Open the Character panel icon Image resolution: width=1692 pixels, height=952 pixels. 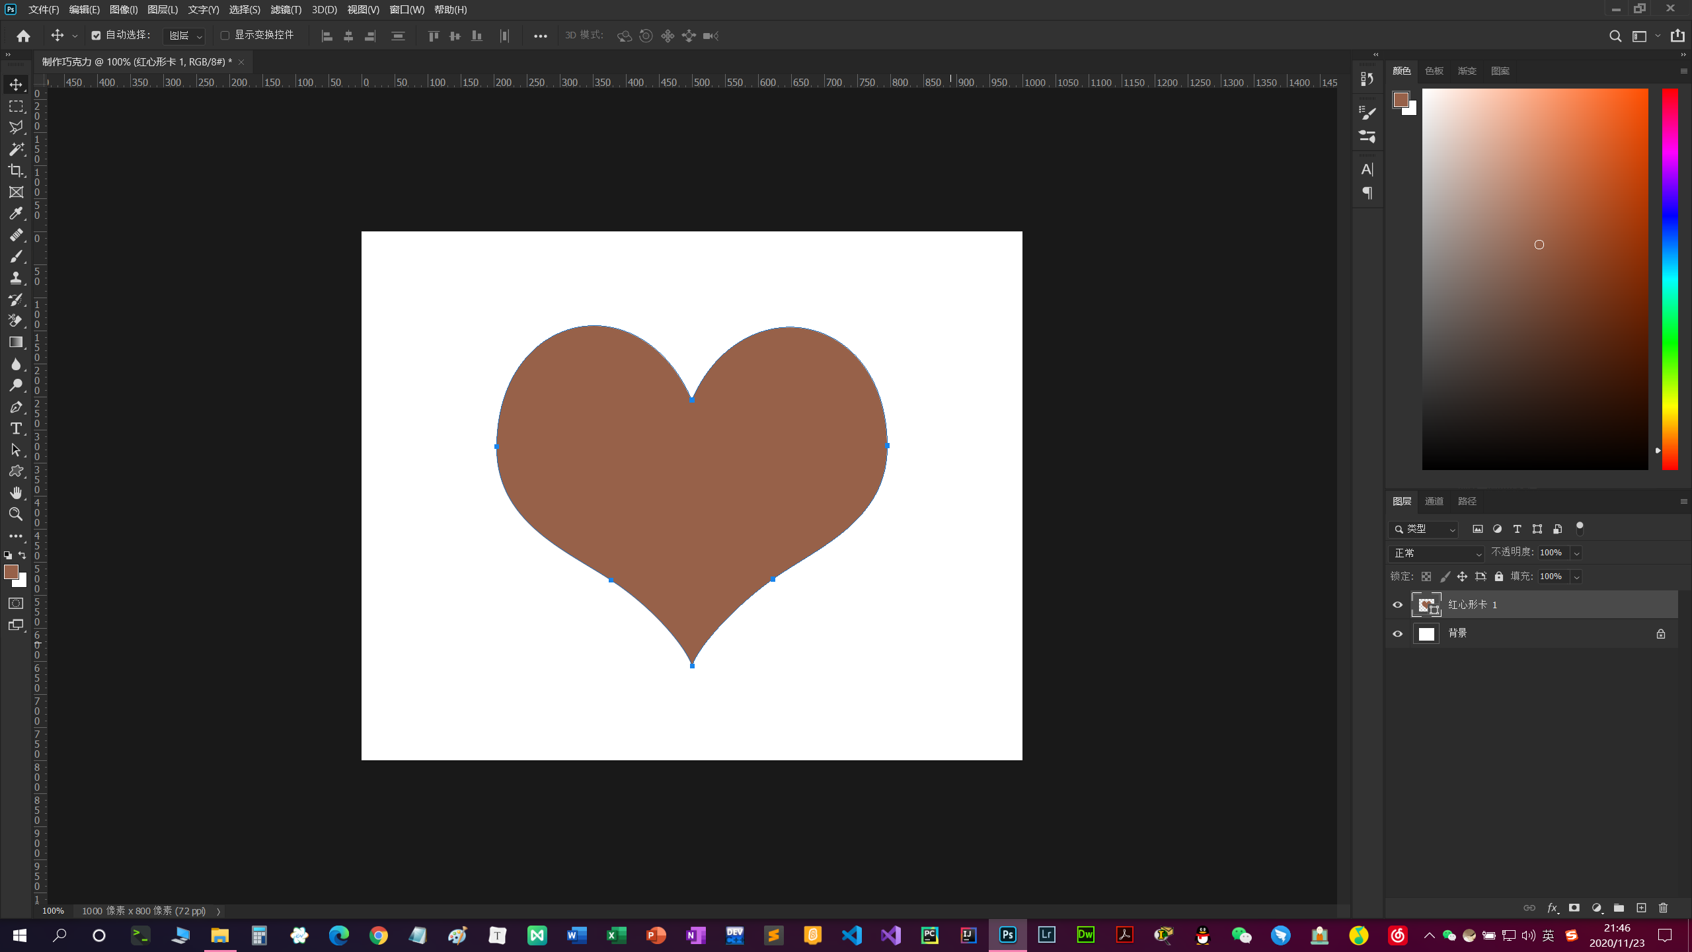tap(1367, 170)
